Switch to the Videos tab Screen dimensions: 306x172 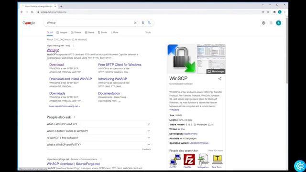[x=76, y=32]
